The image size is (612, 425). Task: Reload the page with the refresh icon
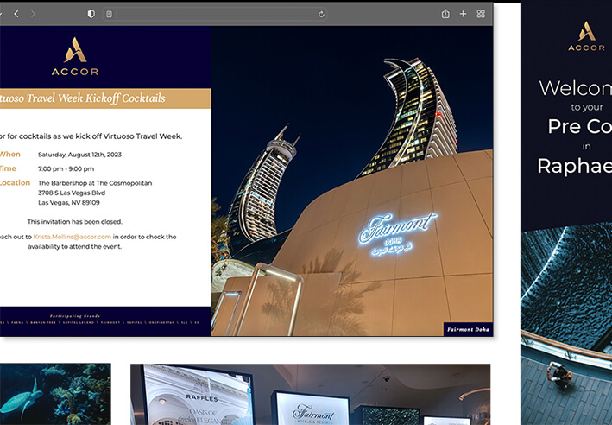tap(321, 15)
